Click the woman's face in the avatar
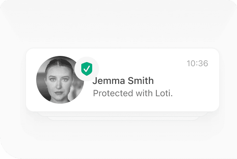 pyautogui.click(x=59, y=82)
